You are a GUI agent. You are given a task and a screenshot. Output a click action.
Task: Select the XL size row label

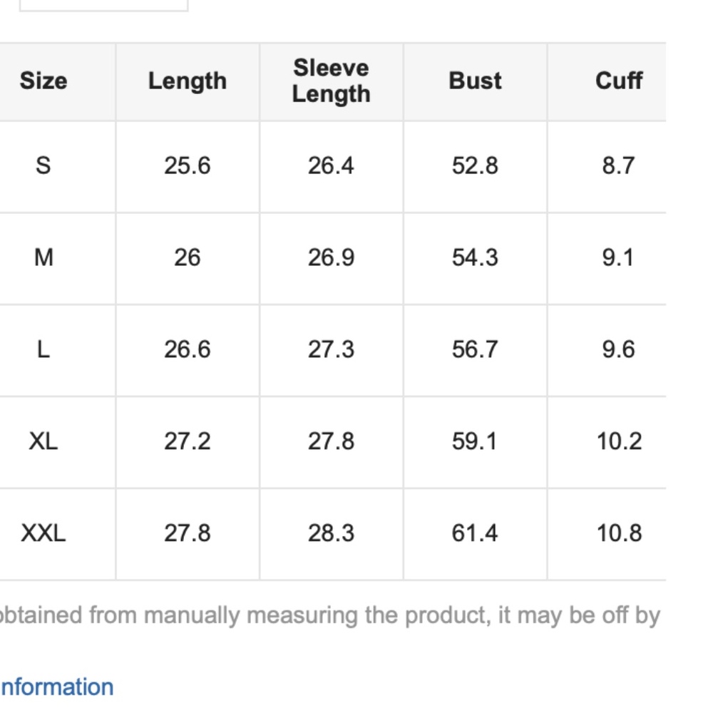point(43,441)
